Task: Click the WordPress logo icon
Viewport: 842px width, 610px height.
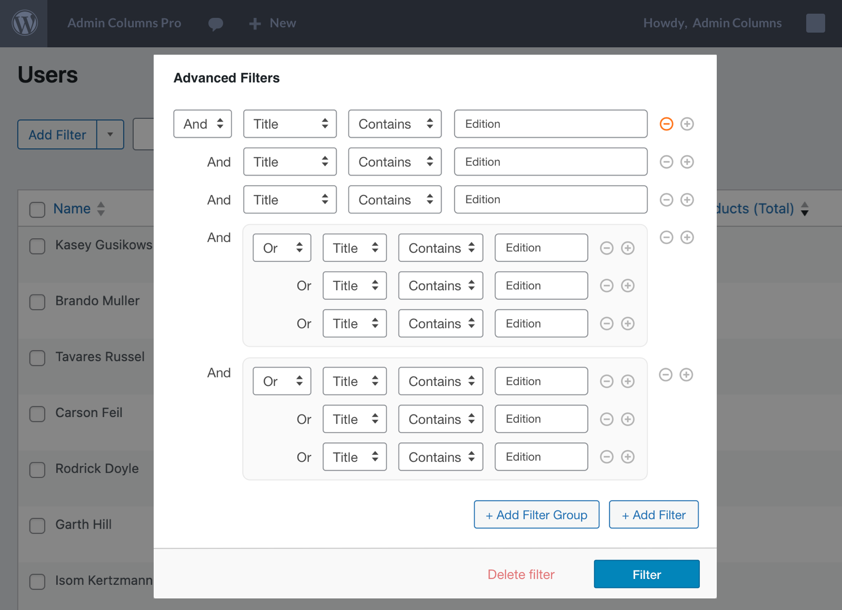Action: (24, 23)
